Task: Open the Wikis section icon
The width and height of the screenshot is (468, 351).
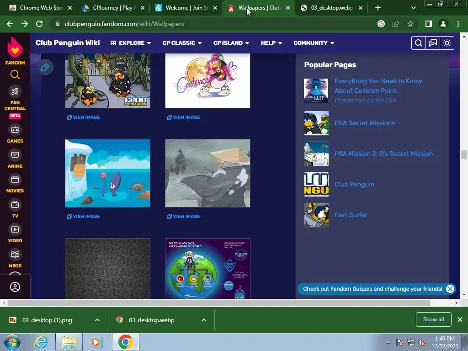Action: click(x=15, y=255)
